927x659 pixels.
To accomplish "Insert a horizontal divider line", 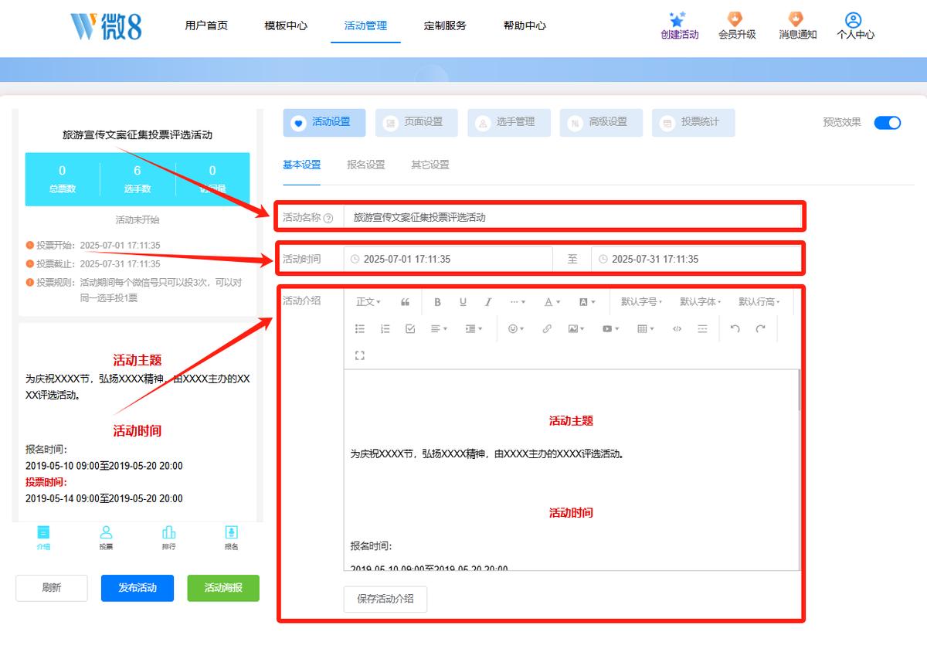I will 702,328.
